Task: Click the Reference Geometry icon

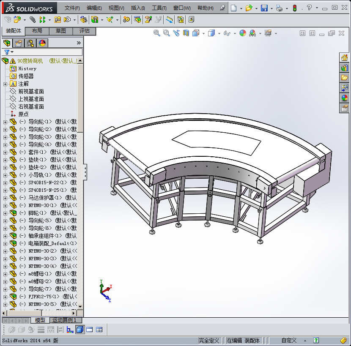Action: [110, 20]
